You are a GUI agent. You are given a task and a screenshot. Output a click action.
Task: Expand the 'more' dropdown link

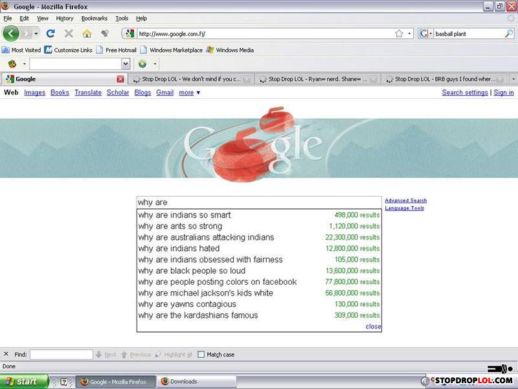[189, 93]
